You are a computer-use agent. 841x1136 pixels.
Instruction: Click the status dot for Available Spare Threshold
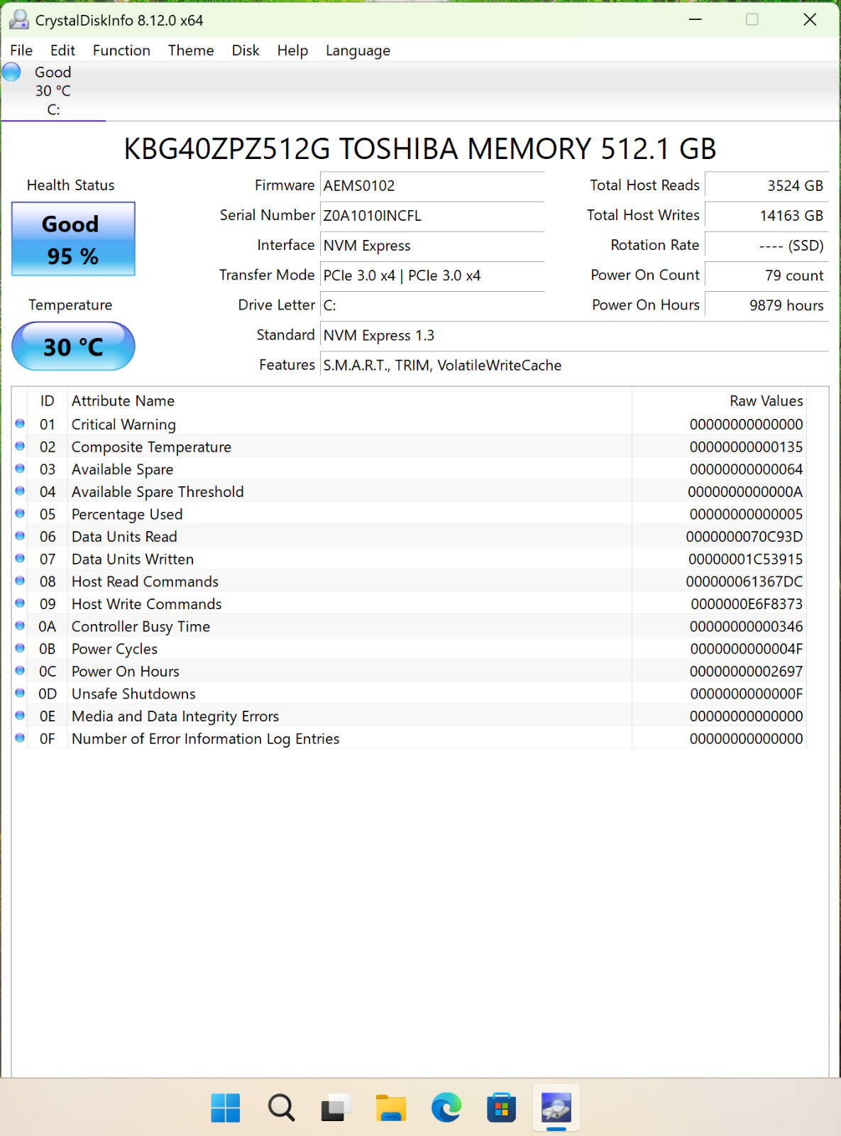(x=20, y=491)
